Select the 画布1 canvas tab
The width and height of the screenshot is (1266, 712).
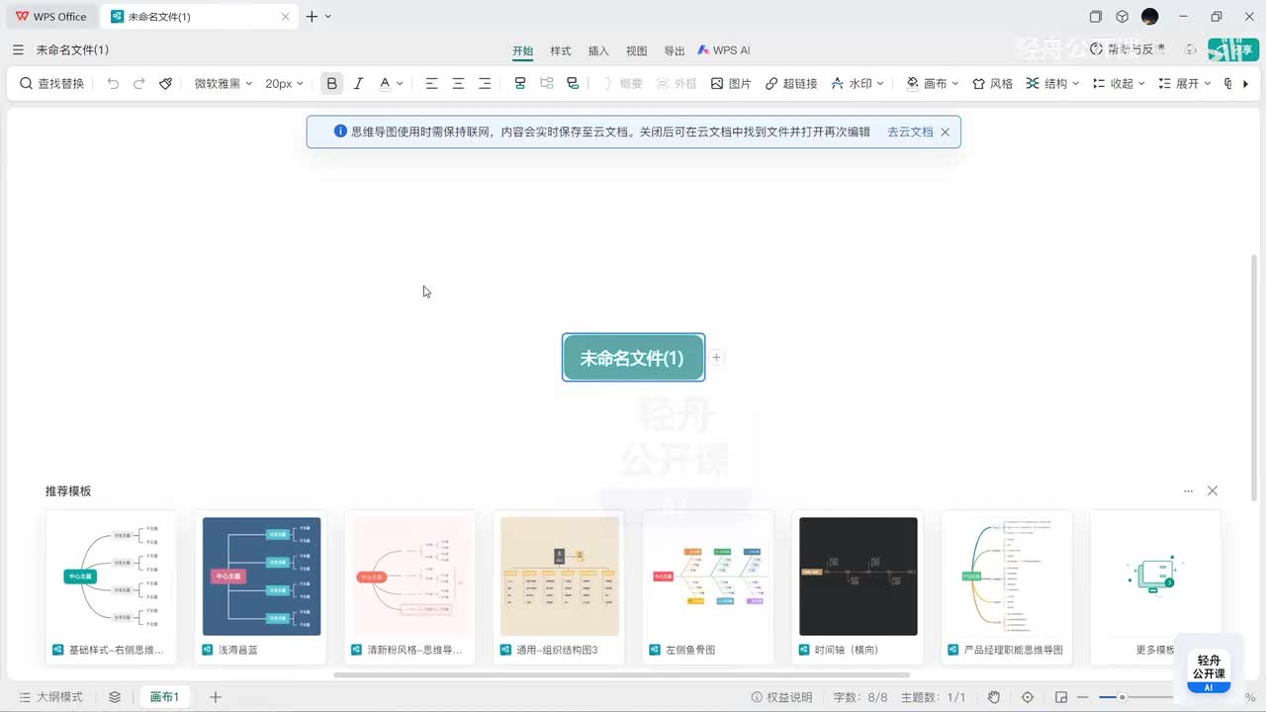coord(164,697)
